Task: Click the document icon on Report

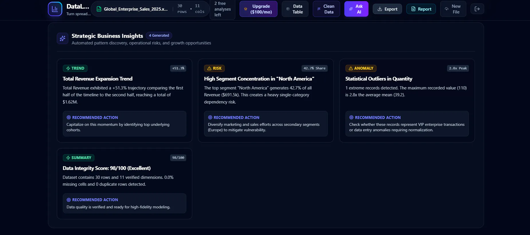Action: 413,9
